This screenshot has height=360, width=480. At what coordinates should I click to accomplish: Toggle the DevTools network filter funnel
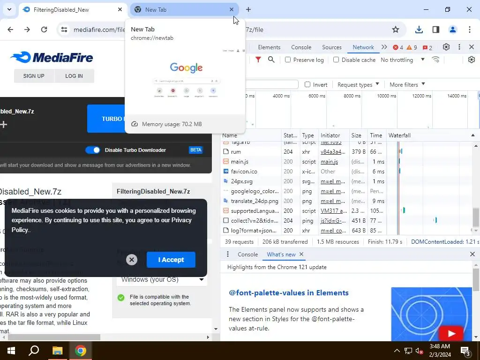(x=258, y=60)
